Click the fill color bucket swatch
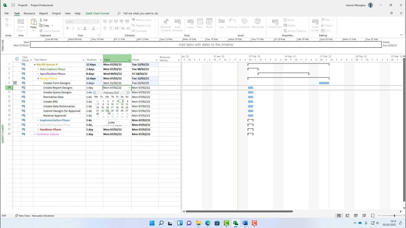Image resolution: width=406 pixels, height=228 pixels. 85,28
